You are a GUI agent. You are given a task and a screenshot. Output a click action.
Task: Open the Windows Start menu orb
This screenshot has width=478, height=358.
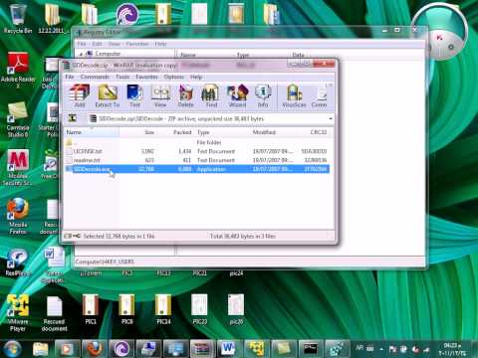click(x=12, y=348)
